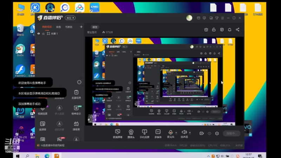The image size is (281, 158).
Task: Click the FPS:30 status text
Action: coord(183,145)
